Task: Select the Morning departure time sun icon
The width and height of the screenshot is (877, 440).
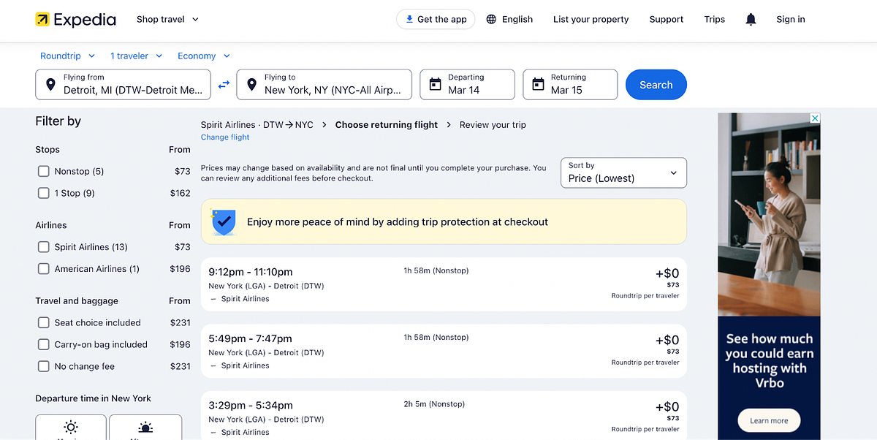Action: [71, 428]
